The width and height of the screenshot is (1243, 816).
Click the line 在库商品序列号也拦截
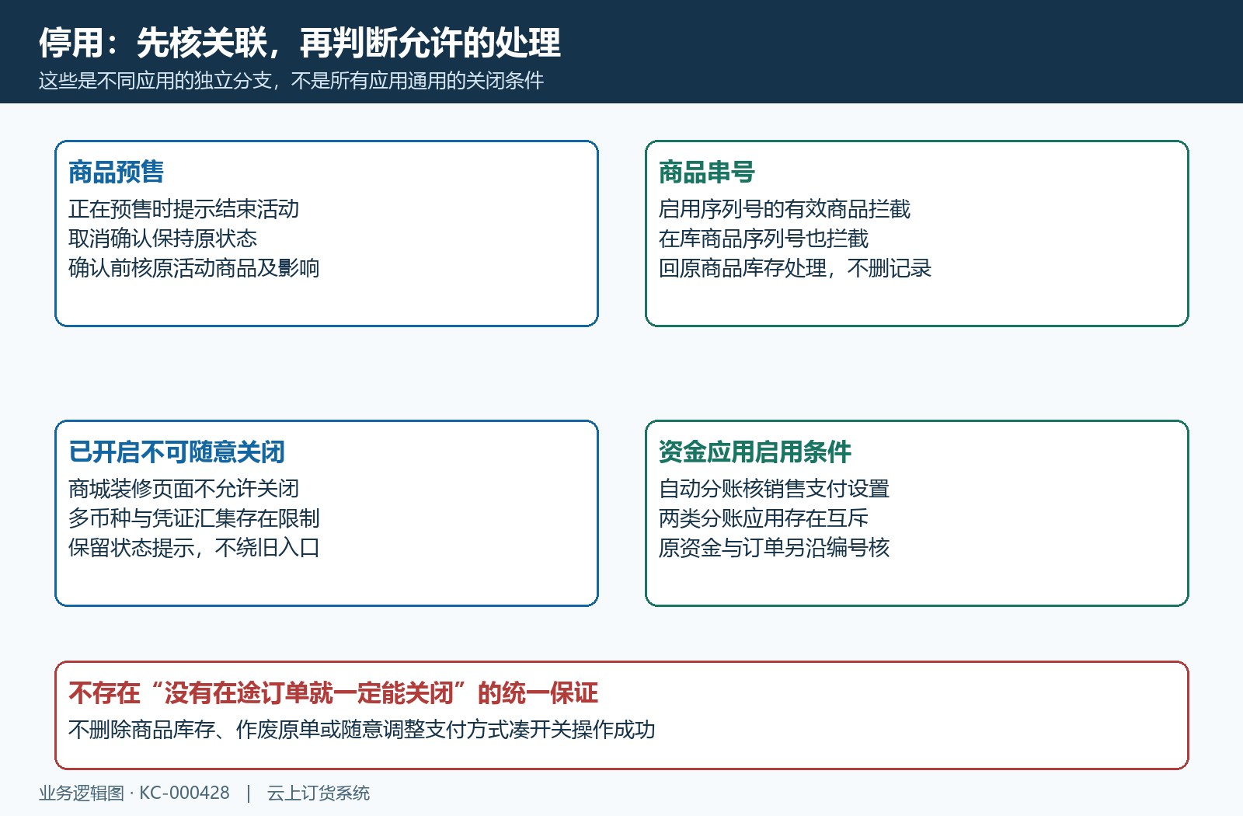(x=764, y=239)
